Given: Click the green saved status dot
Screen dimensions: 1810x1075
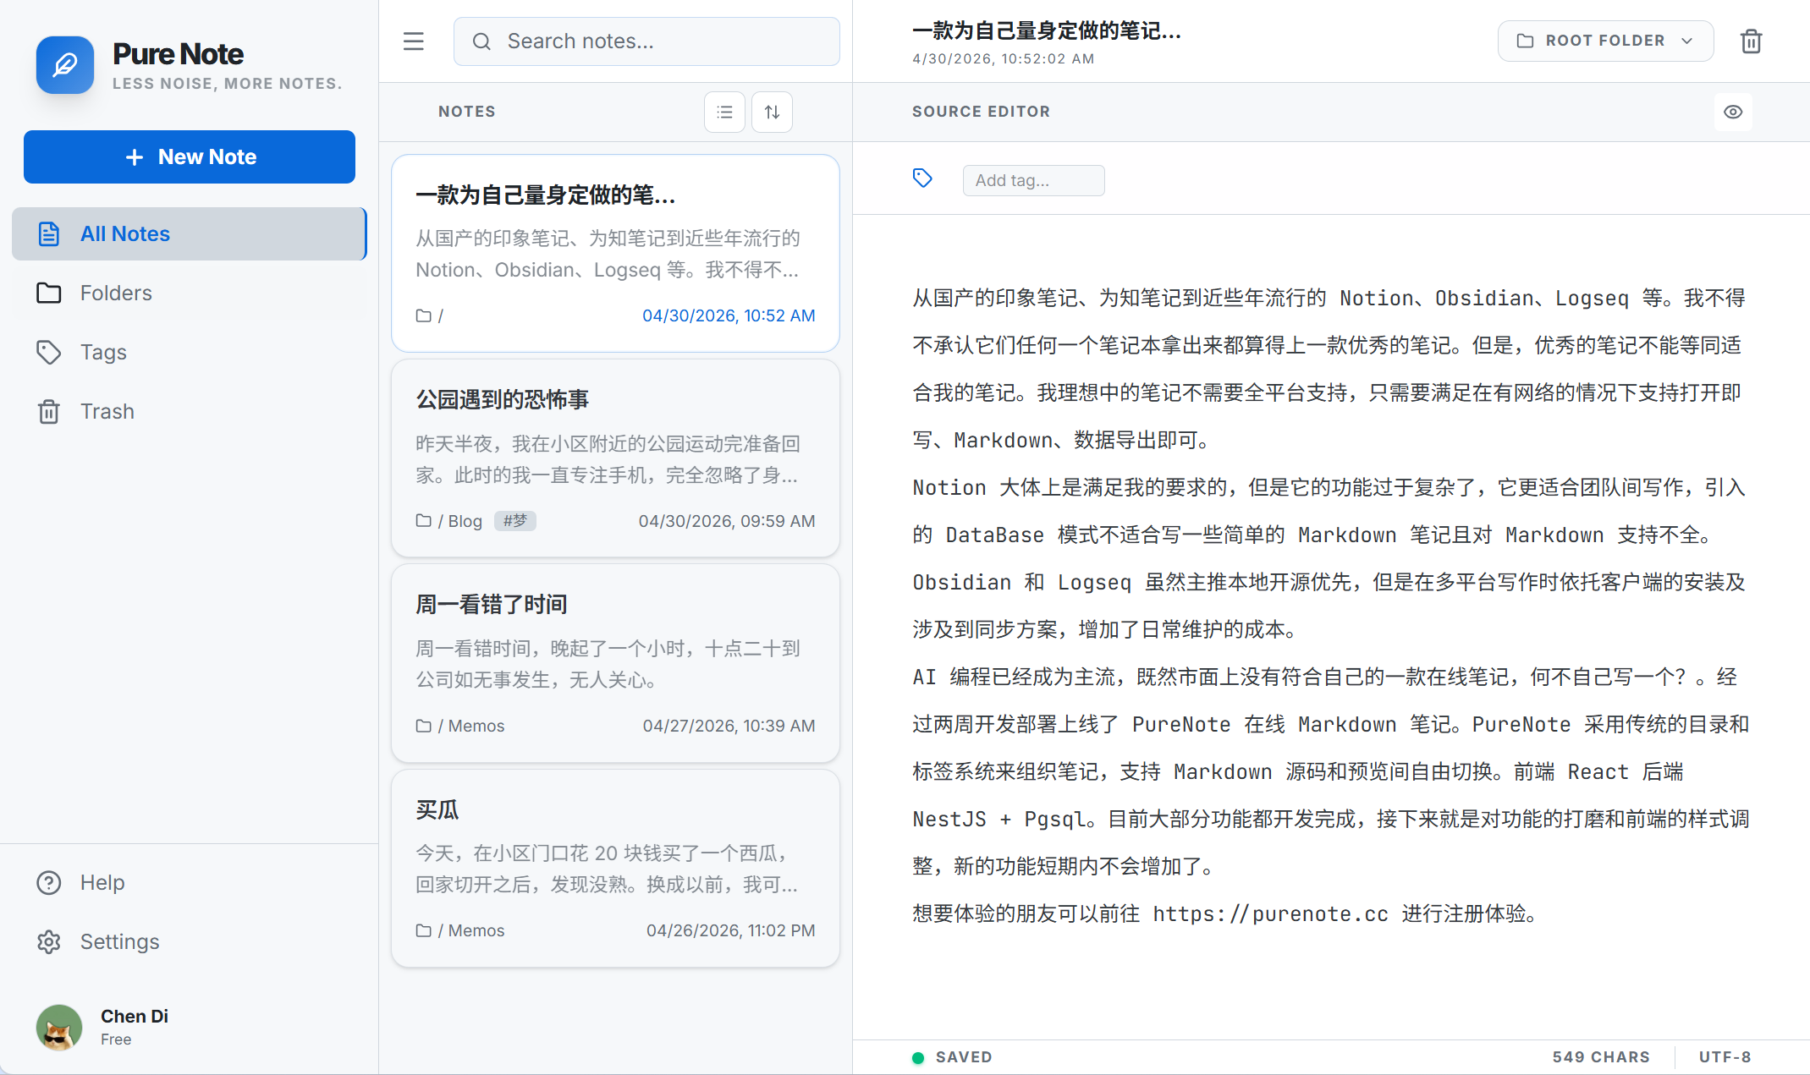Looking at the screenshot, I should coord(918,1057).
